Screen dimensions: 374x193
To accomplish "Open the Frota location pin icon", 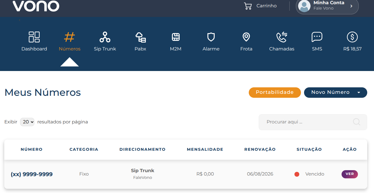I will (x=246, y=37).
